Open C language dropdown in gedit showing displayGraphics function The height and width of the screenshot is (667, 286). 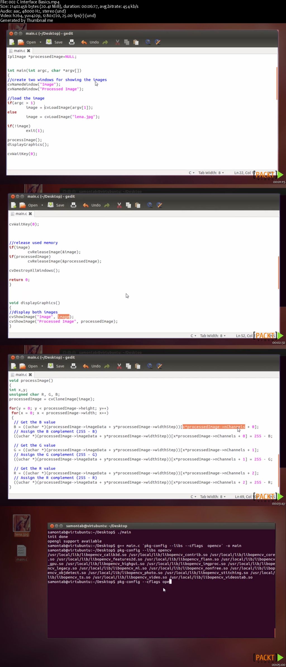click(193, 336)
